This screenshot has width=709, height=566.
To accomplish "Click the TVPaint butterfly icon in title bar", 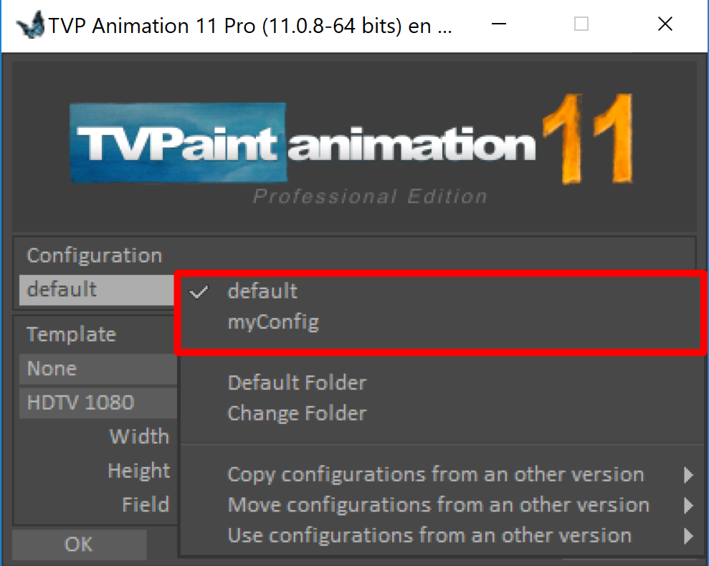I will tap(30, 24).
